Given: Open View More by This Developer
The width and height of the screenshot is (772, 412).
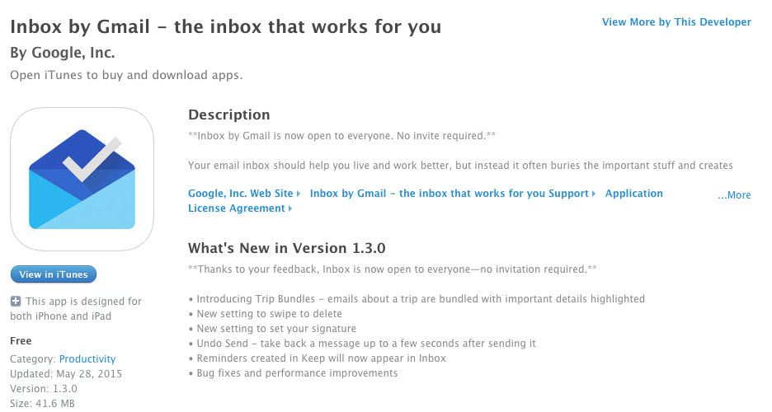Looking at the screenshot, I should point(676,22).
